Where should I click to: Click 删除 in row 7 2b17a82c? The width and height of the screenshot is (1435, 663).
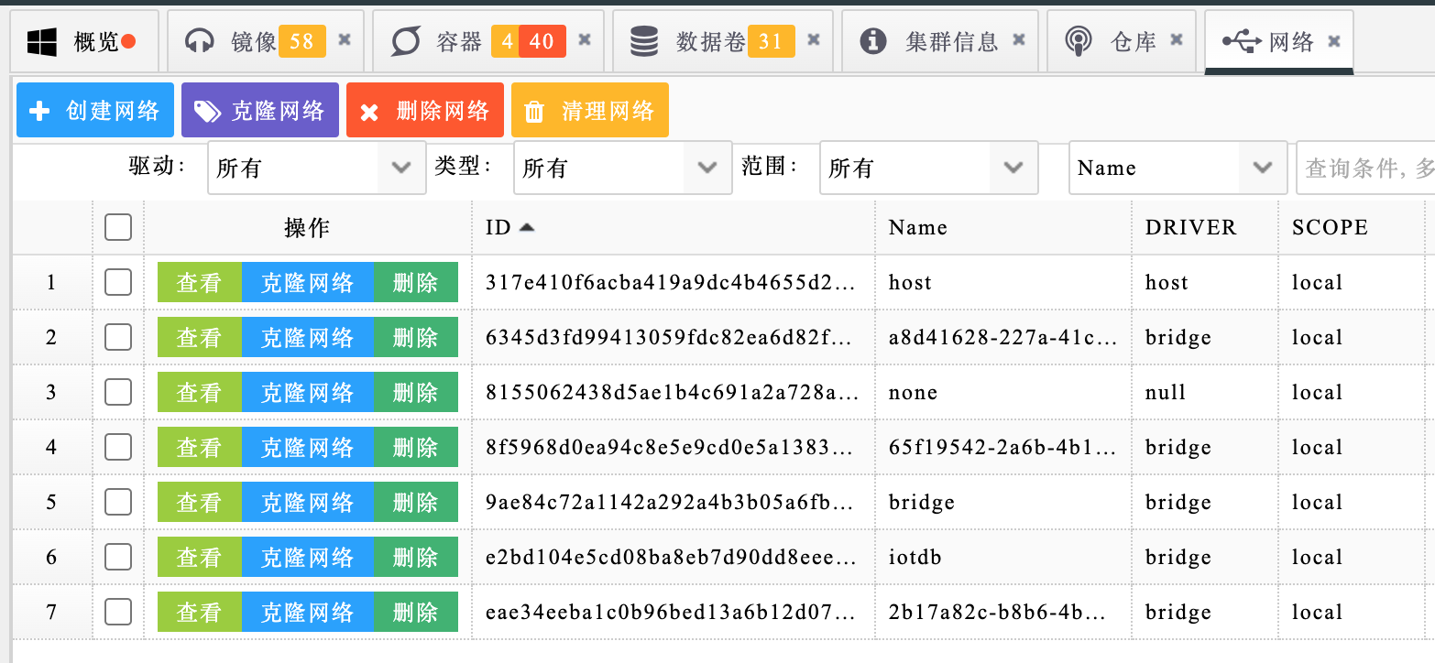[x=416, y=612]
